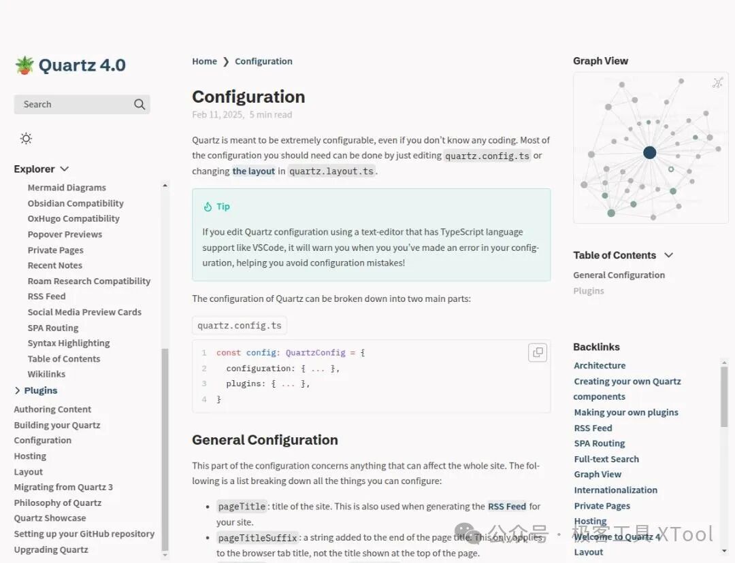Open Authoring Content page
Viewport: 735px width, 563px height.
point(52,409)
